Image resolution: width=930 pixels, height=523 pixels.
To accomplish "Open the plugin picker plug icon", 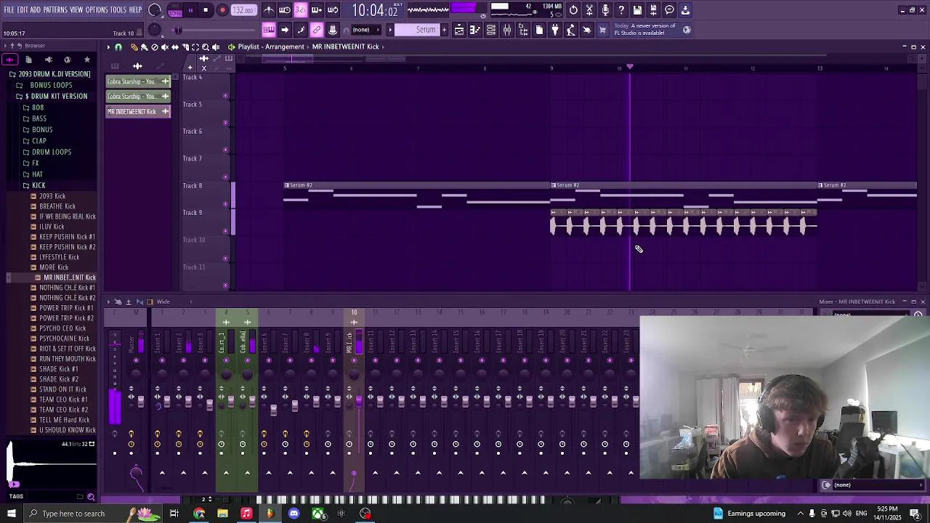I will click(x=555, y=30).
